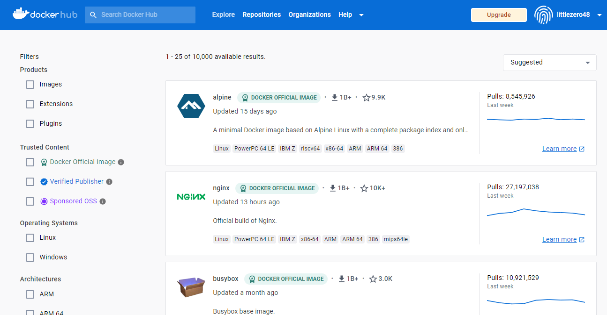
Task: Click the busybox download count icon
Action: [342, 279]
